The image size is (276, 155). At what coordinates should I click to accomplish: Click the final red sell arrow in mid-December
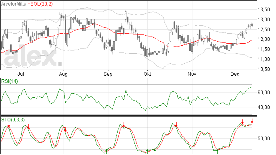point(252,121)
